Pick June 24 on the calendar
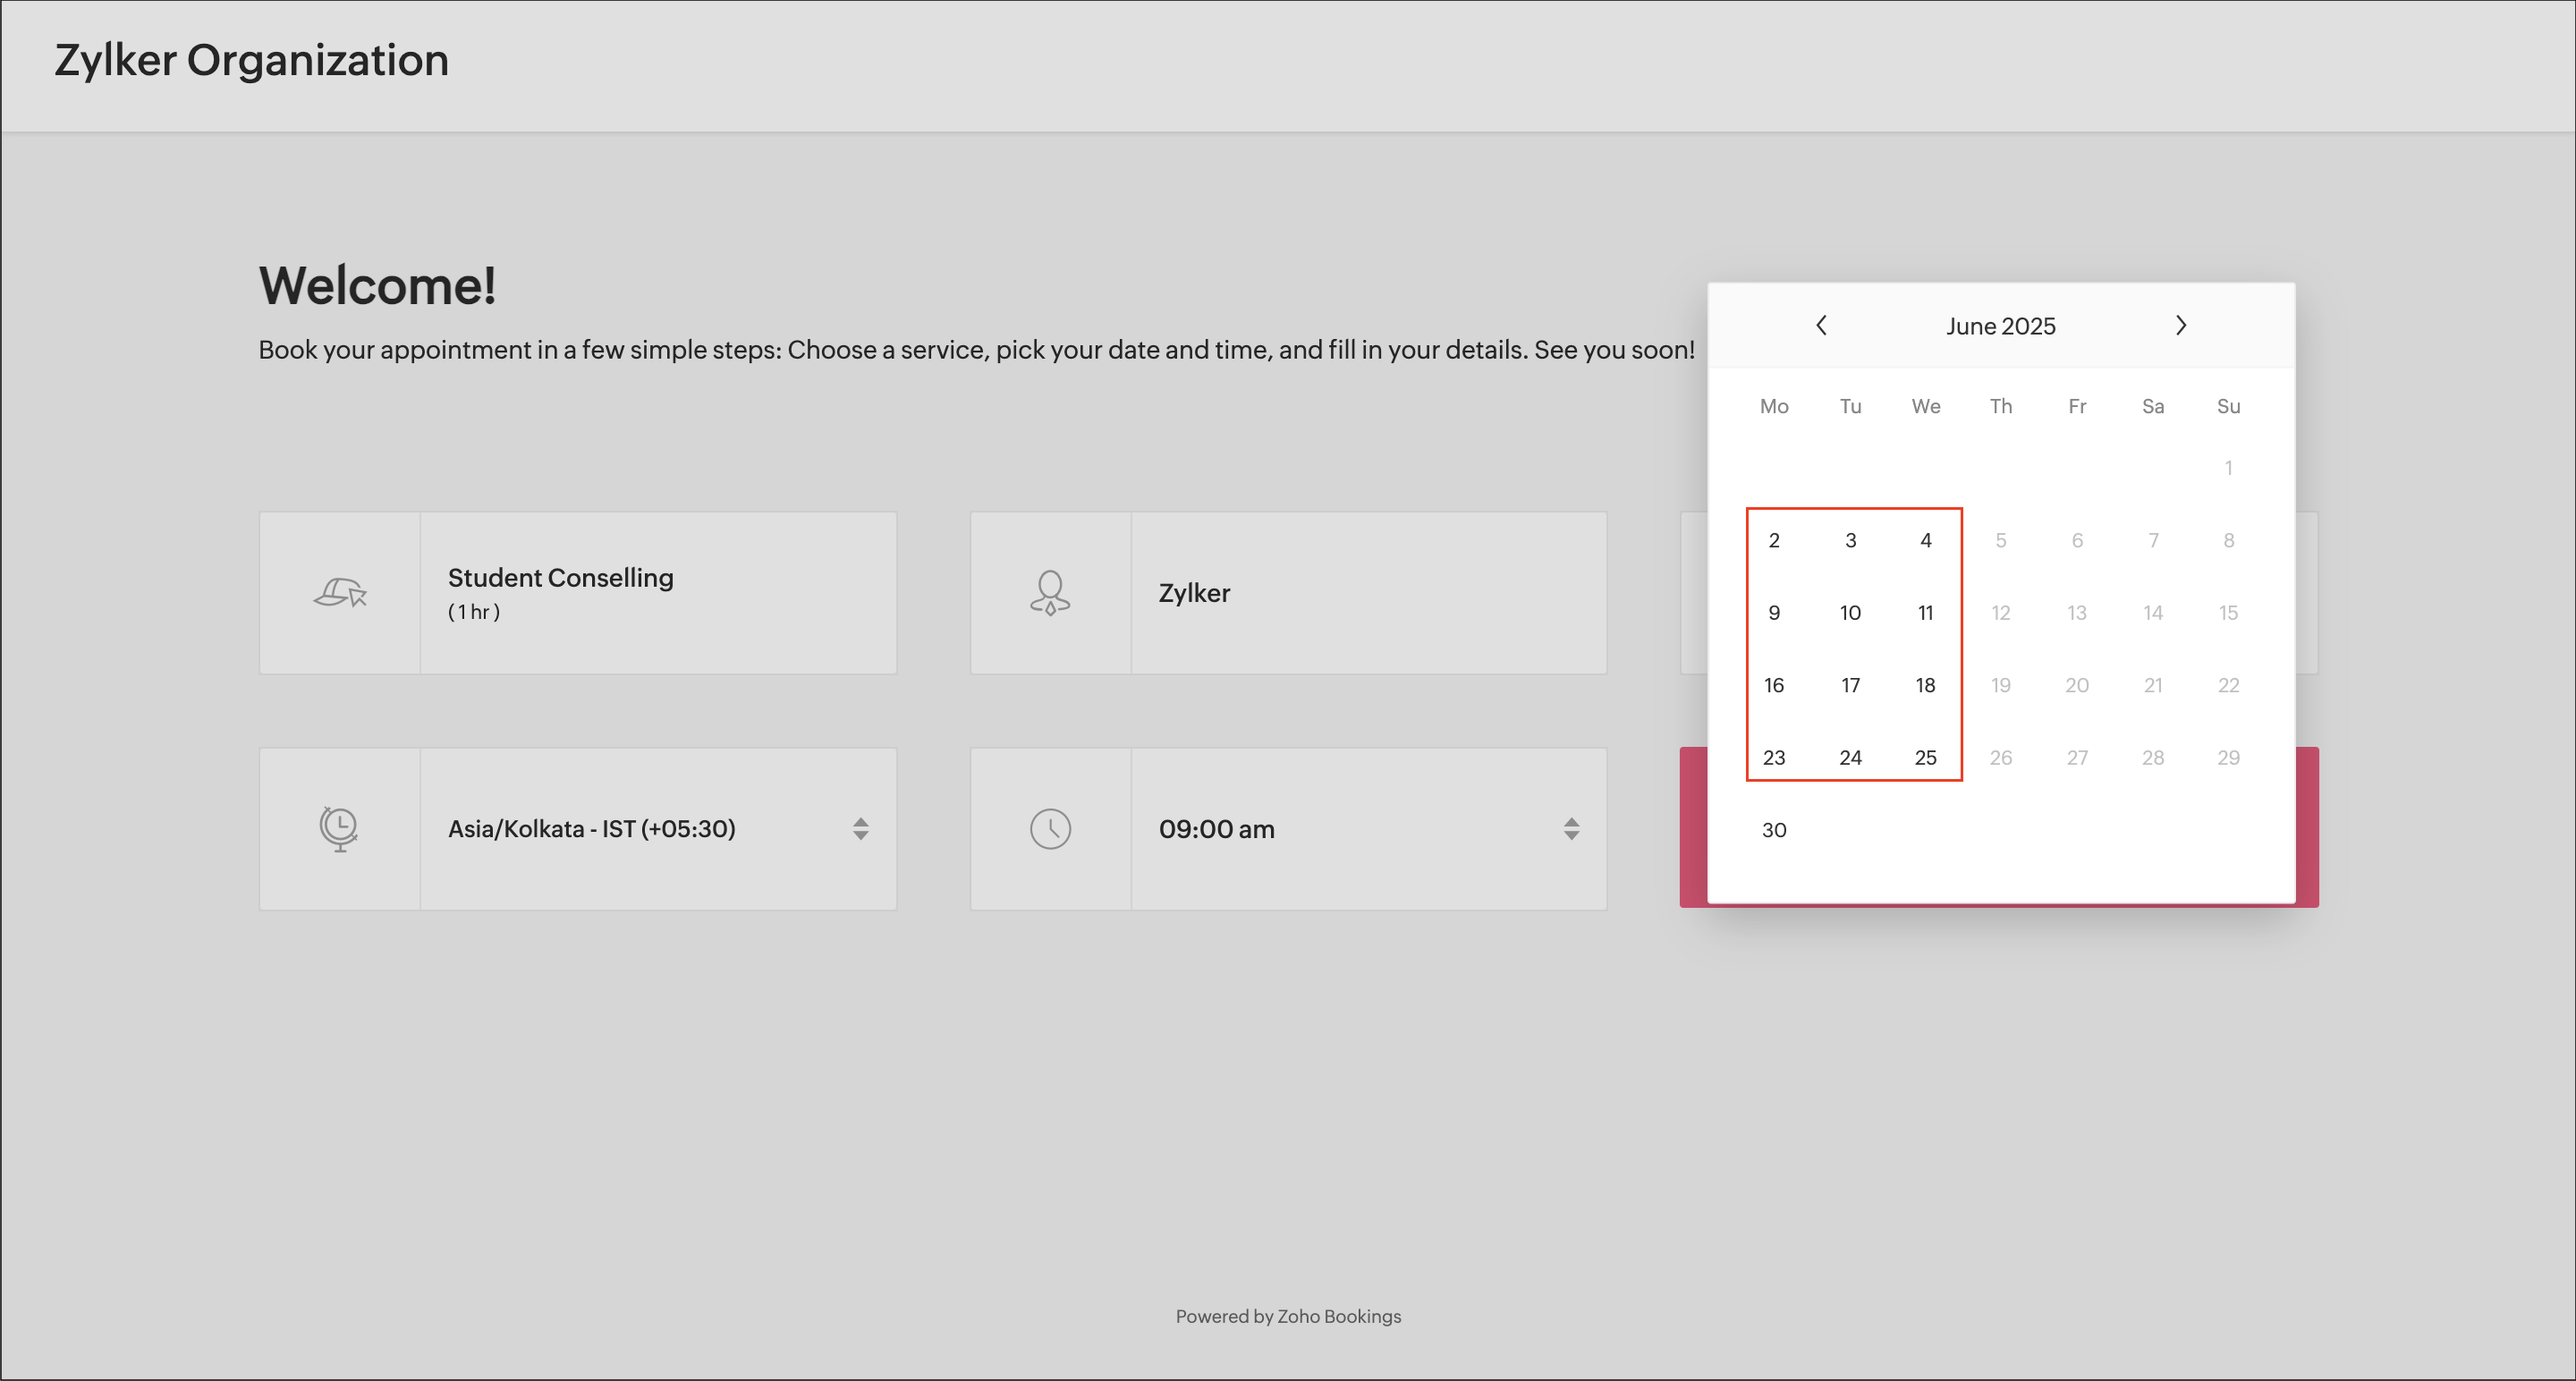 1850,758
